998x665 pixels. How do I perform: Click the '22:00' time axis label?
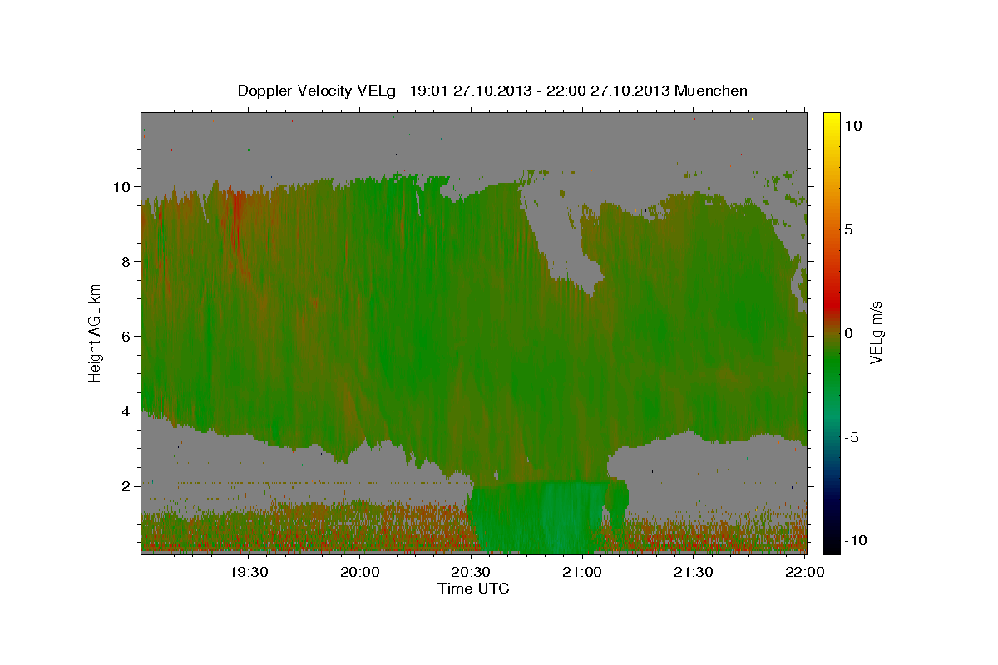[805, 572]
